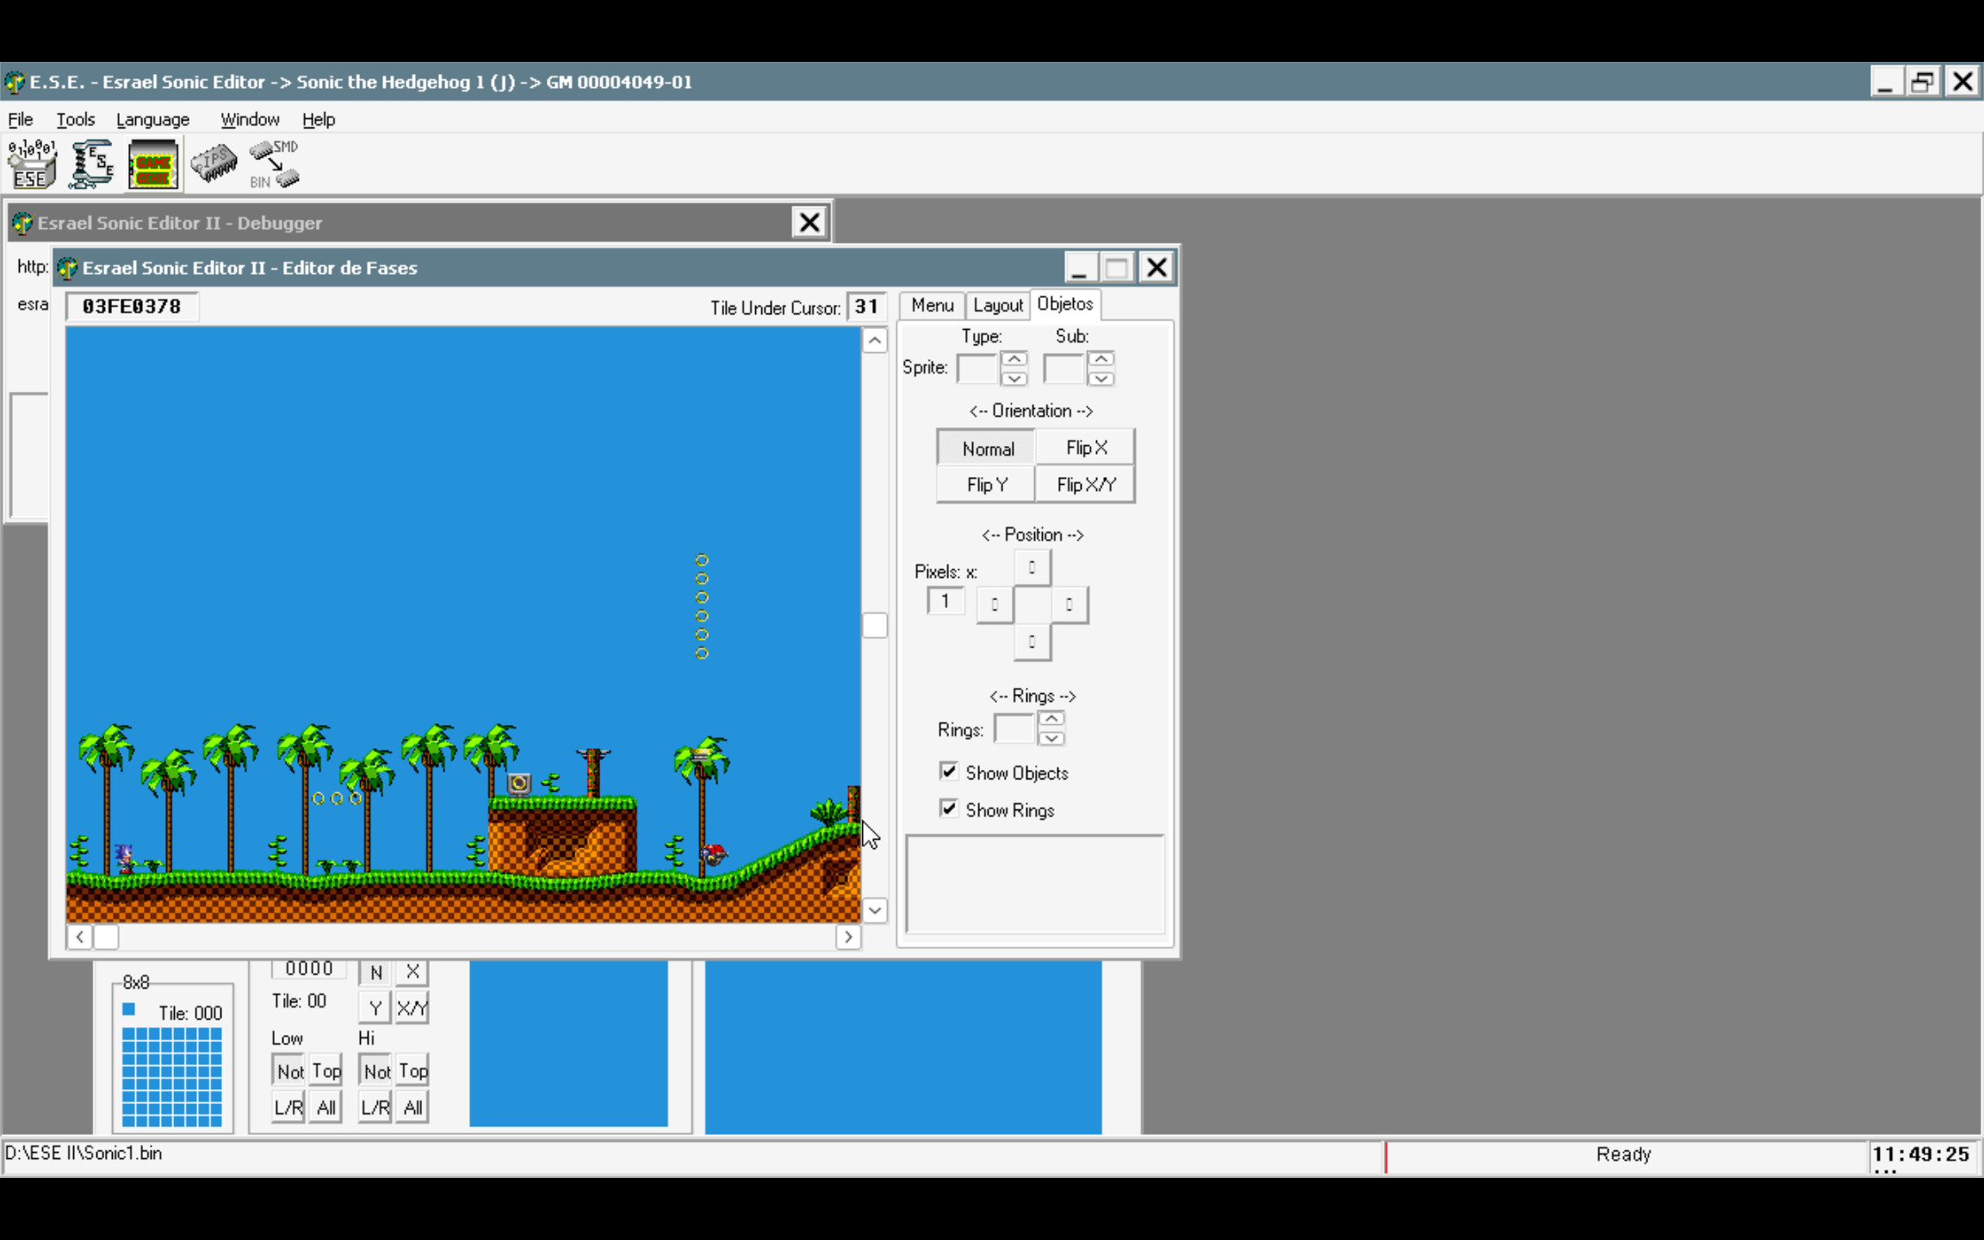
Task: Disable Show Rings
Action: pos(948,809)
